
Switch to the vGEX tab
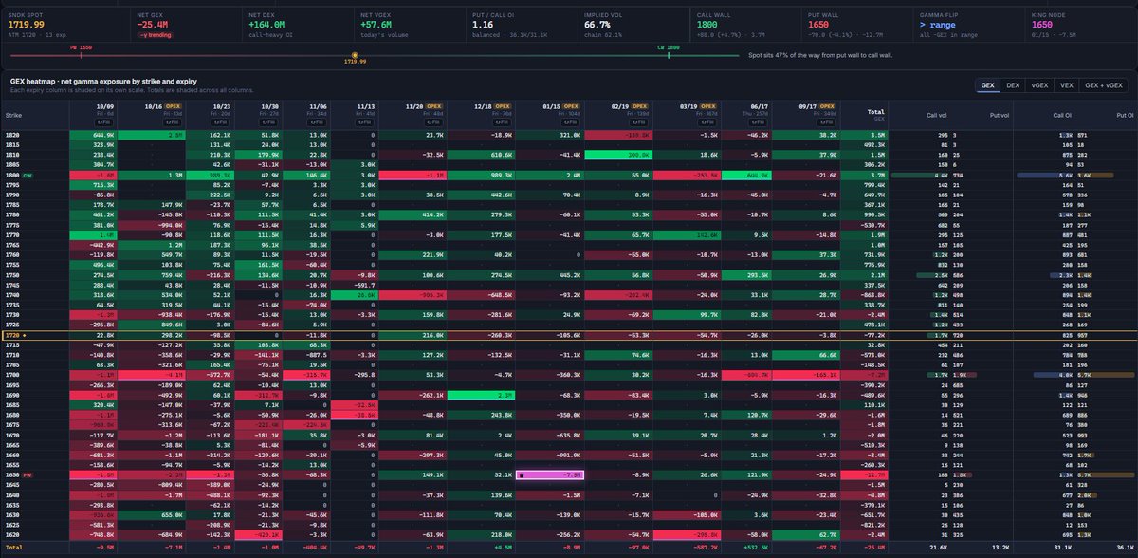1038,85
